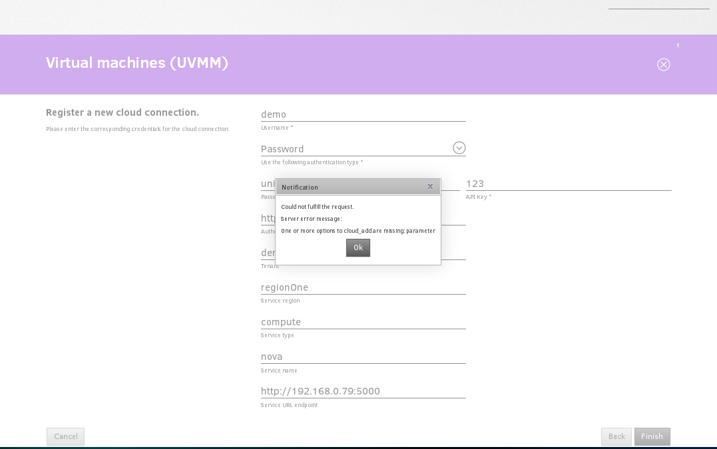717x449 pixels.
Task: Click Finish to register the cloud connection
Action: (x=652, y=436)
